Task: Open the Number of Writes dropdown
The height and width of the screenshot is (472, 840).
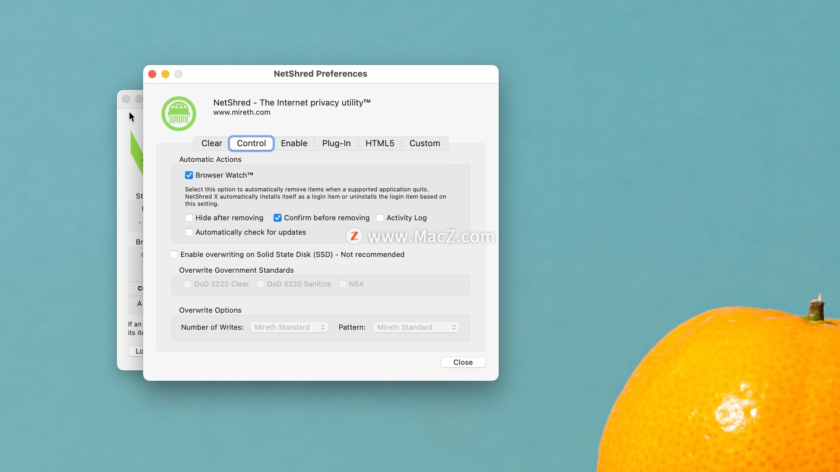Action: [289, 327]
